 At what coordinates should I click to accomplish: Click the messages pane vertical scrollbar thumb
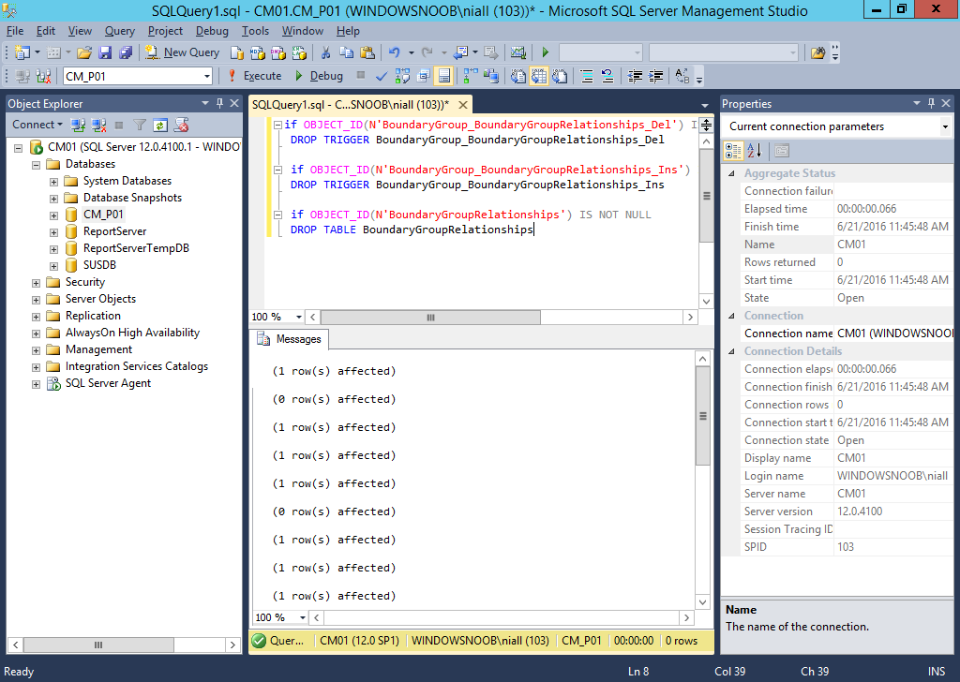click(x=703, y=416)
